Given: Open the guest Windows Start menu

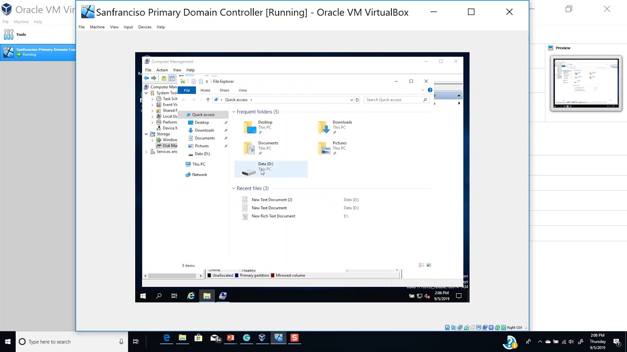Looking at the screenshot, I should [x=143, y=296].
